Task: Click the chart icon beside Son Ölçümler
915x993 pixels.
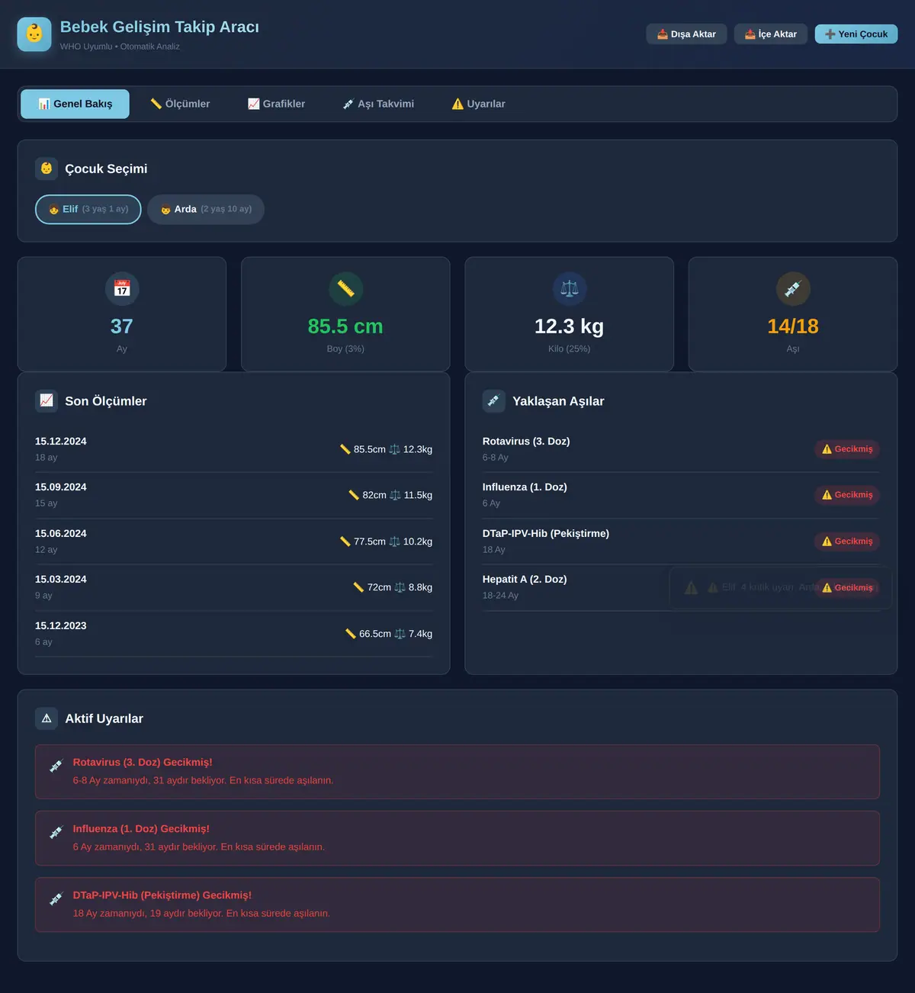Action: [47, 401]
